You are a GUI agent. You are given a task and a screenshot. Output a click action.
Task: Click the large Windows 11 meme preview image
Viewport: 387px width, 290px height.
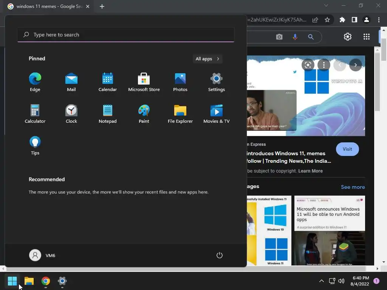[x=306, y=96]
